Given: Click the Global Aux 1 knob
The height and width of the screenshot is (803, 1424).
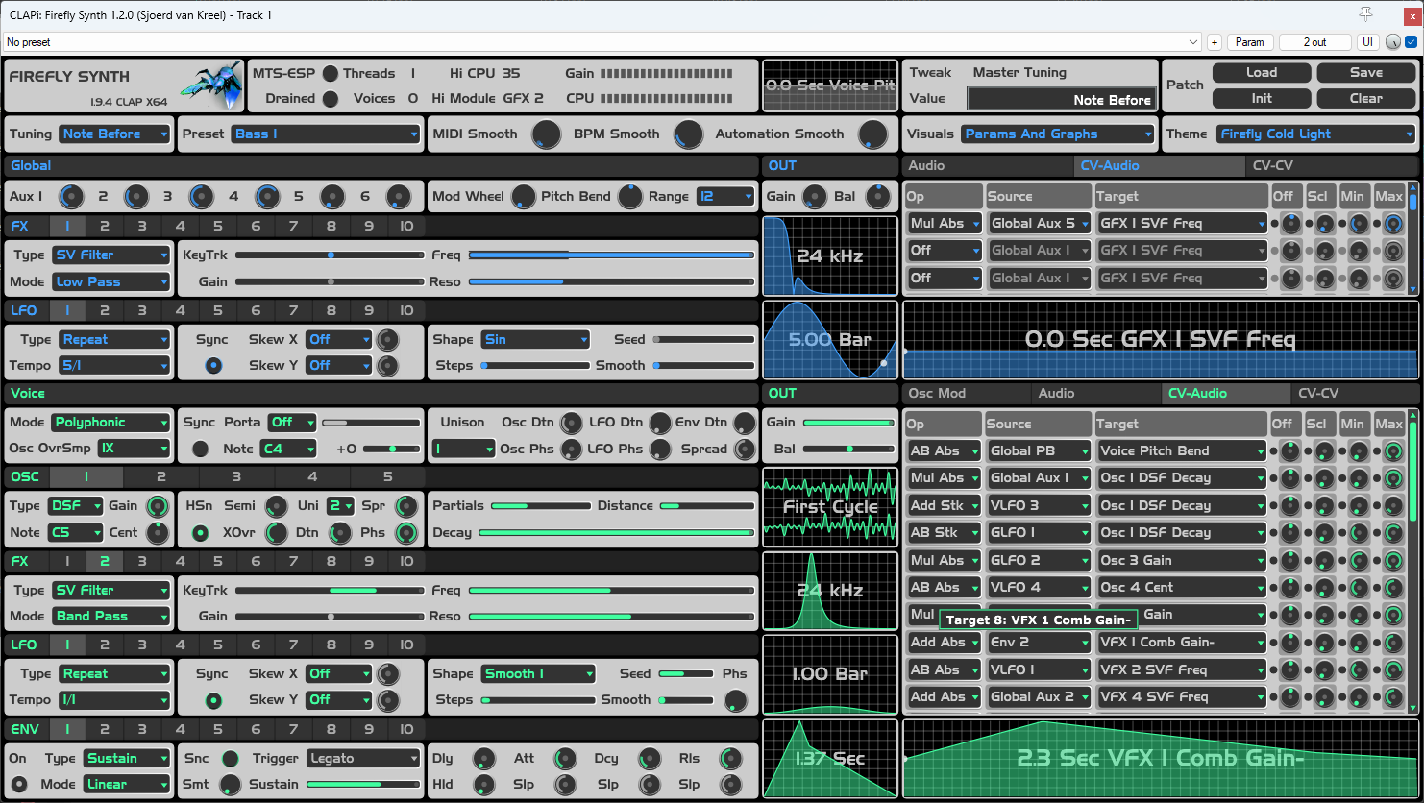Looking at the screenshot, I should click(71, 197).
